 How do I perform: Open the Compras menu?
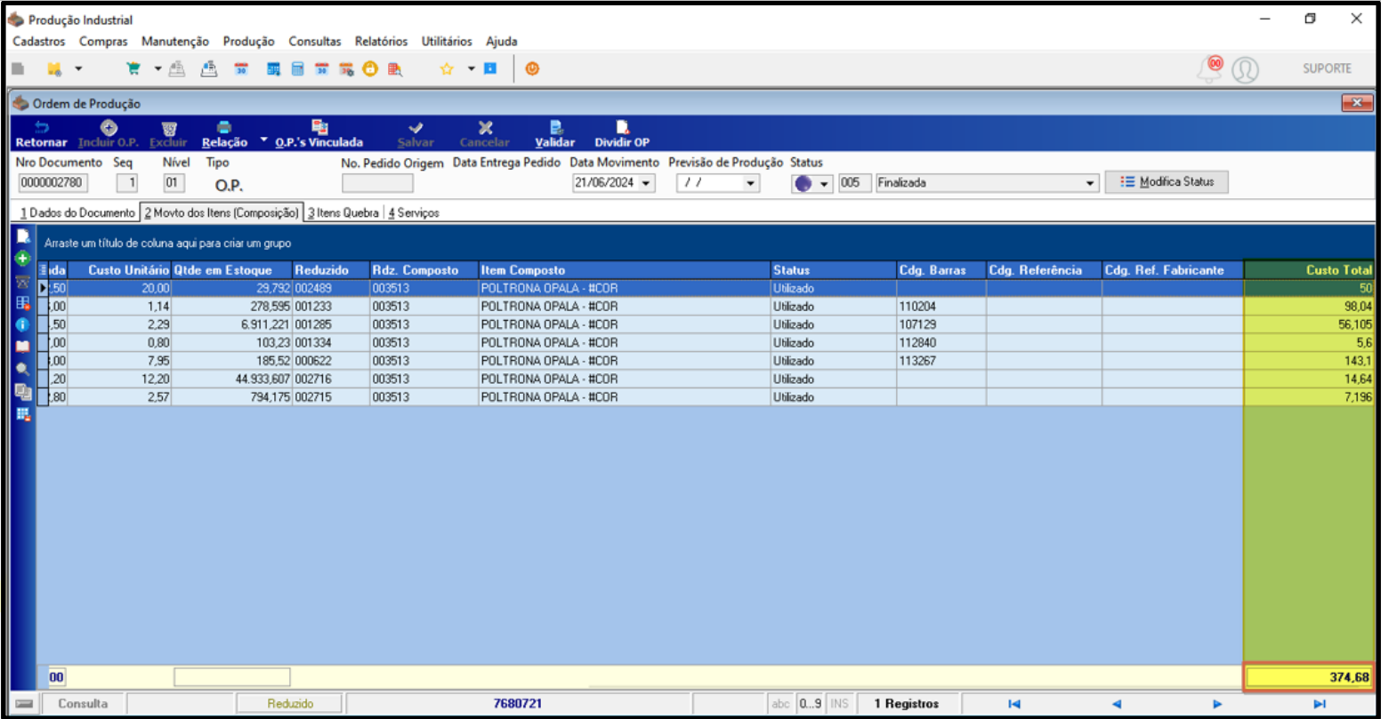pos(103,42)
